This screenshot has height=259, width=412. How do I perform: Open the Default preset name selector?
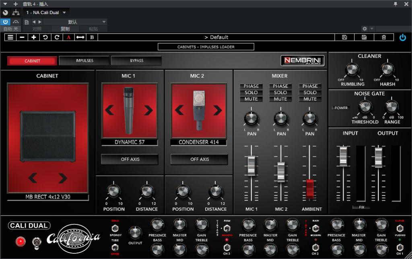pos(216,37)
